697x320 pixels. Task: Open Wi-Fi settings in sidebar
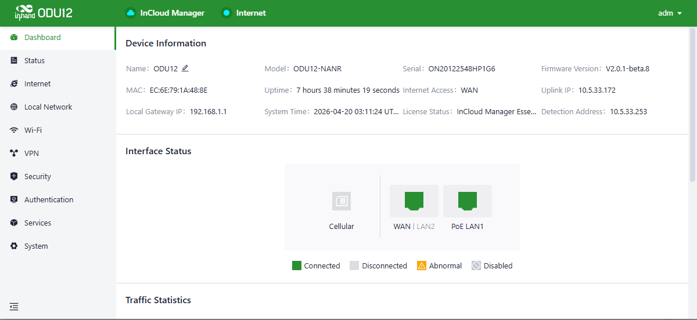[33, 130]
